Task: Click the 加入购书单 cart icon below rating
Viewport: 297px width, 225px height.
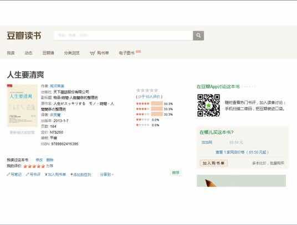Action: point(46,174)
